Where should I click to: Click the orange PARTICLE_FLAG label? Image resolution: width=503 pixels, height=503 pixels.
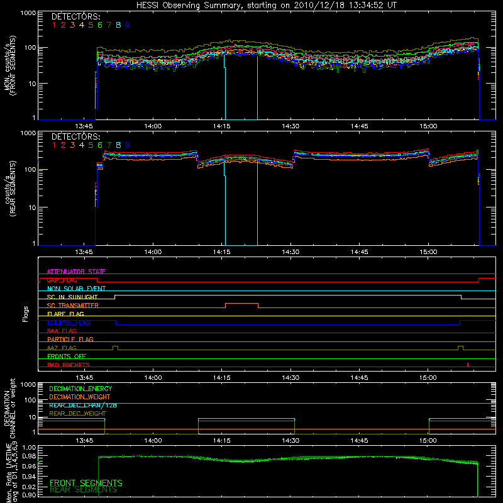[70, 339]
